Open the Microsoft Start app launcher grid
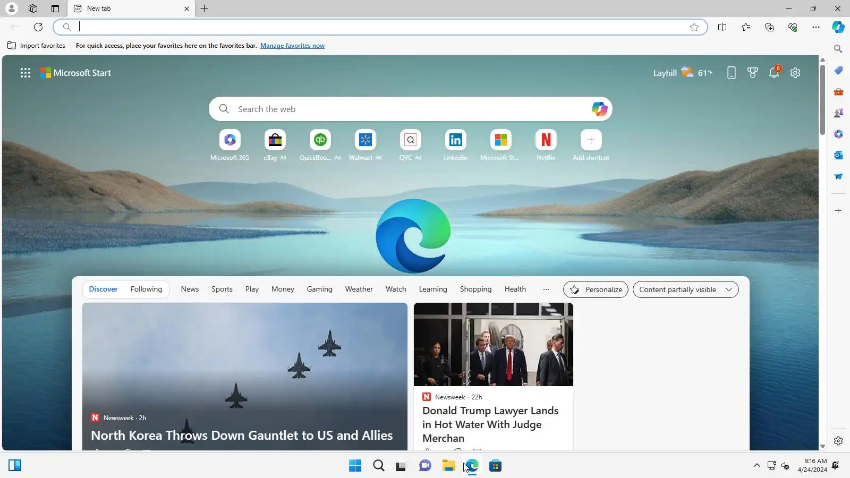This screenshot has width=850, height=478. click(25, 73)
